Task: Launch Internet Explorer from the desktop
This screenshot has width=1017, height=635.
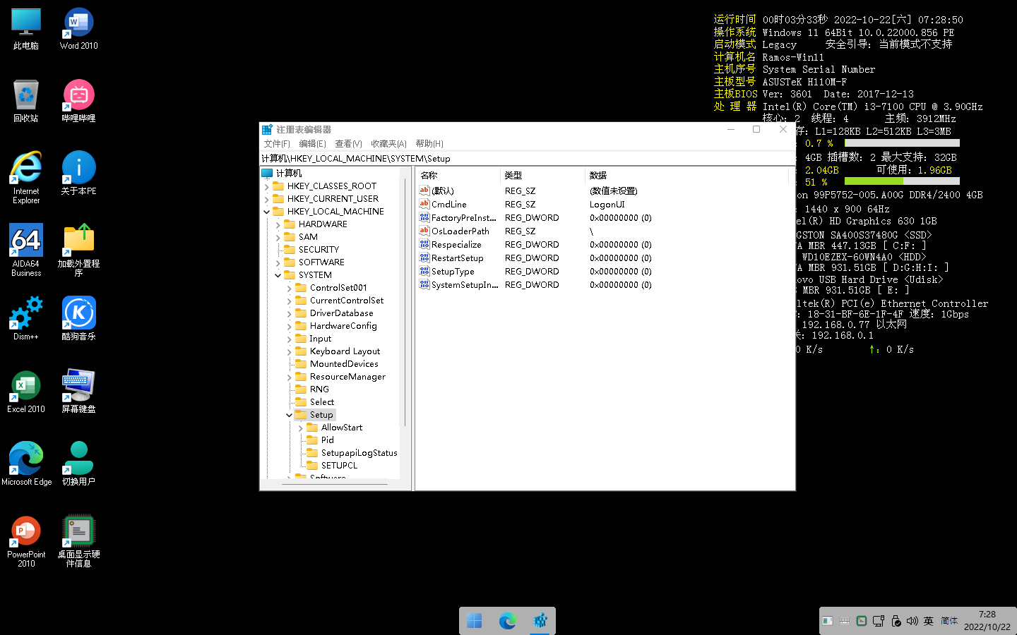Action: pyautogui.click(x=26, y=178)
